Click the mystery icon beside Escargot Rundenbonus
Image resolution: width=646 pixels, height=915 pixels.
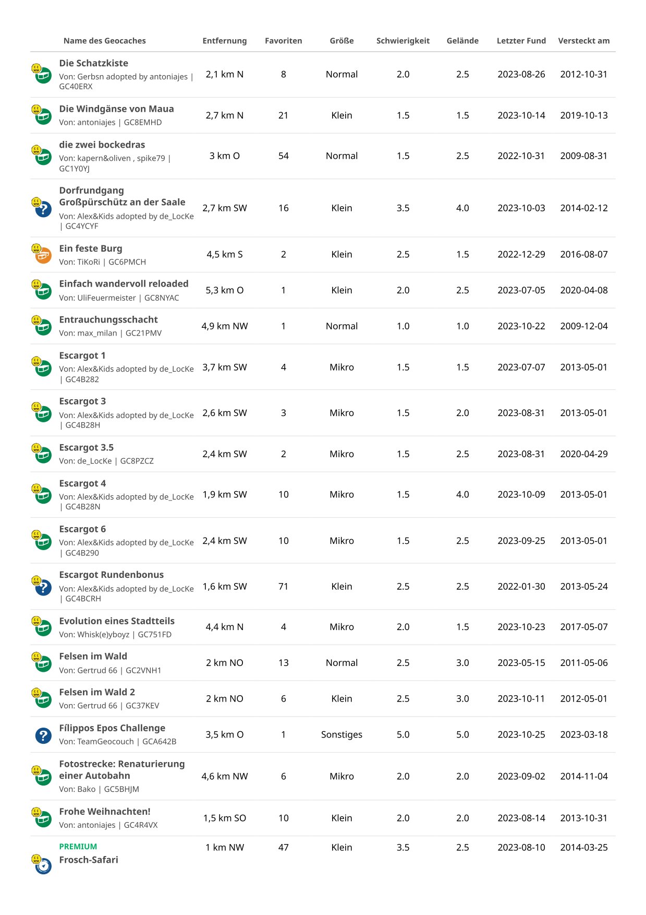[43, 587]
